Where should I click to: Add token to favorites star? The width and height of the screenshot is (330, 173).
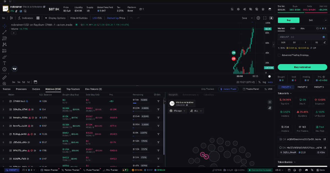(263, 9)
